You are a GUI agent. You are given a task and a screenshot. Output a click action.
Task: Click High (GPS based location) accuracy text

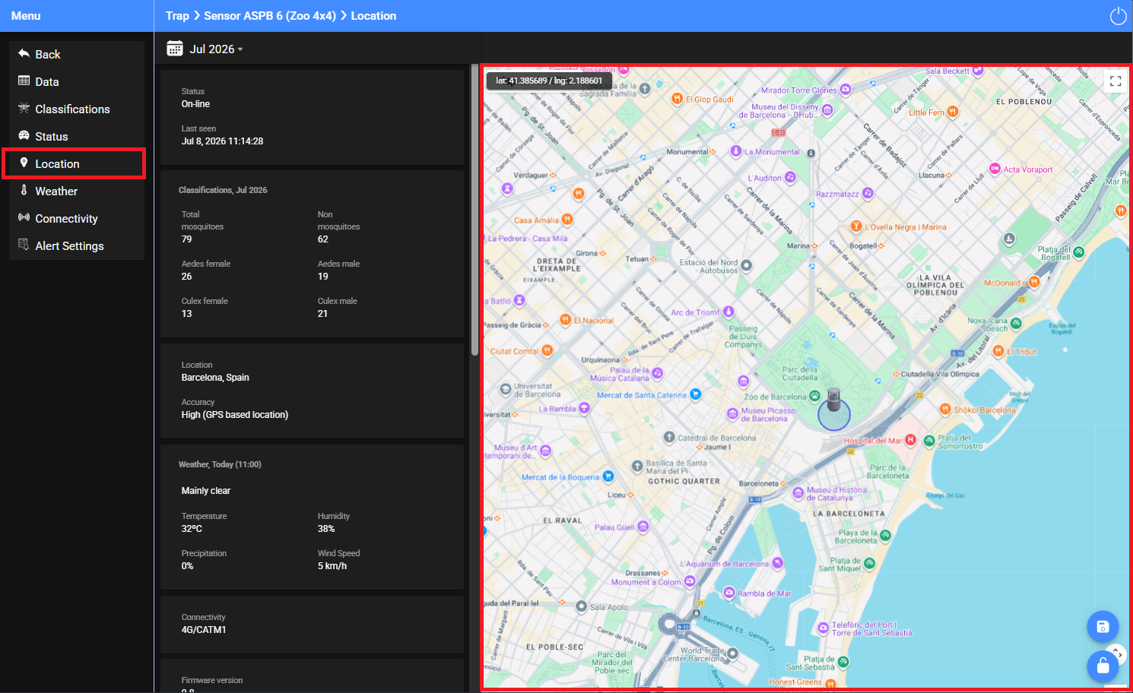pos(234,415)
